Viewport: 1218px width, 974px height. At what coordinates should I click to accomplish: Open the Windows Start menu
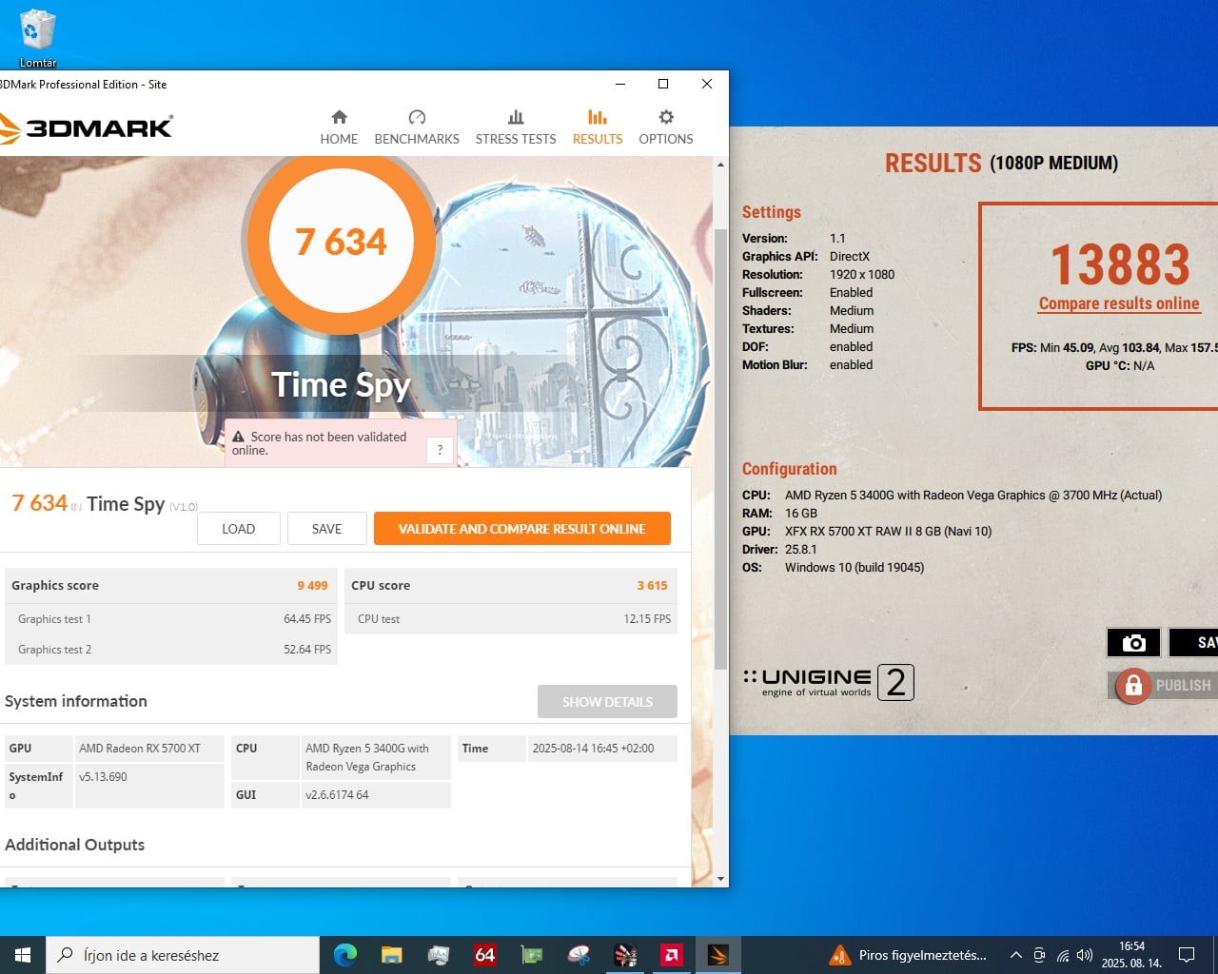(23, 955)
